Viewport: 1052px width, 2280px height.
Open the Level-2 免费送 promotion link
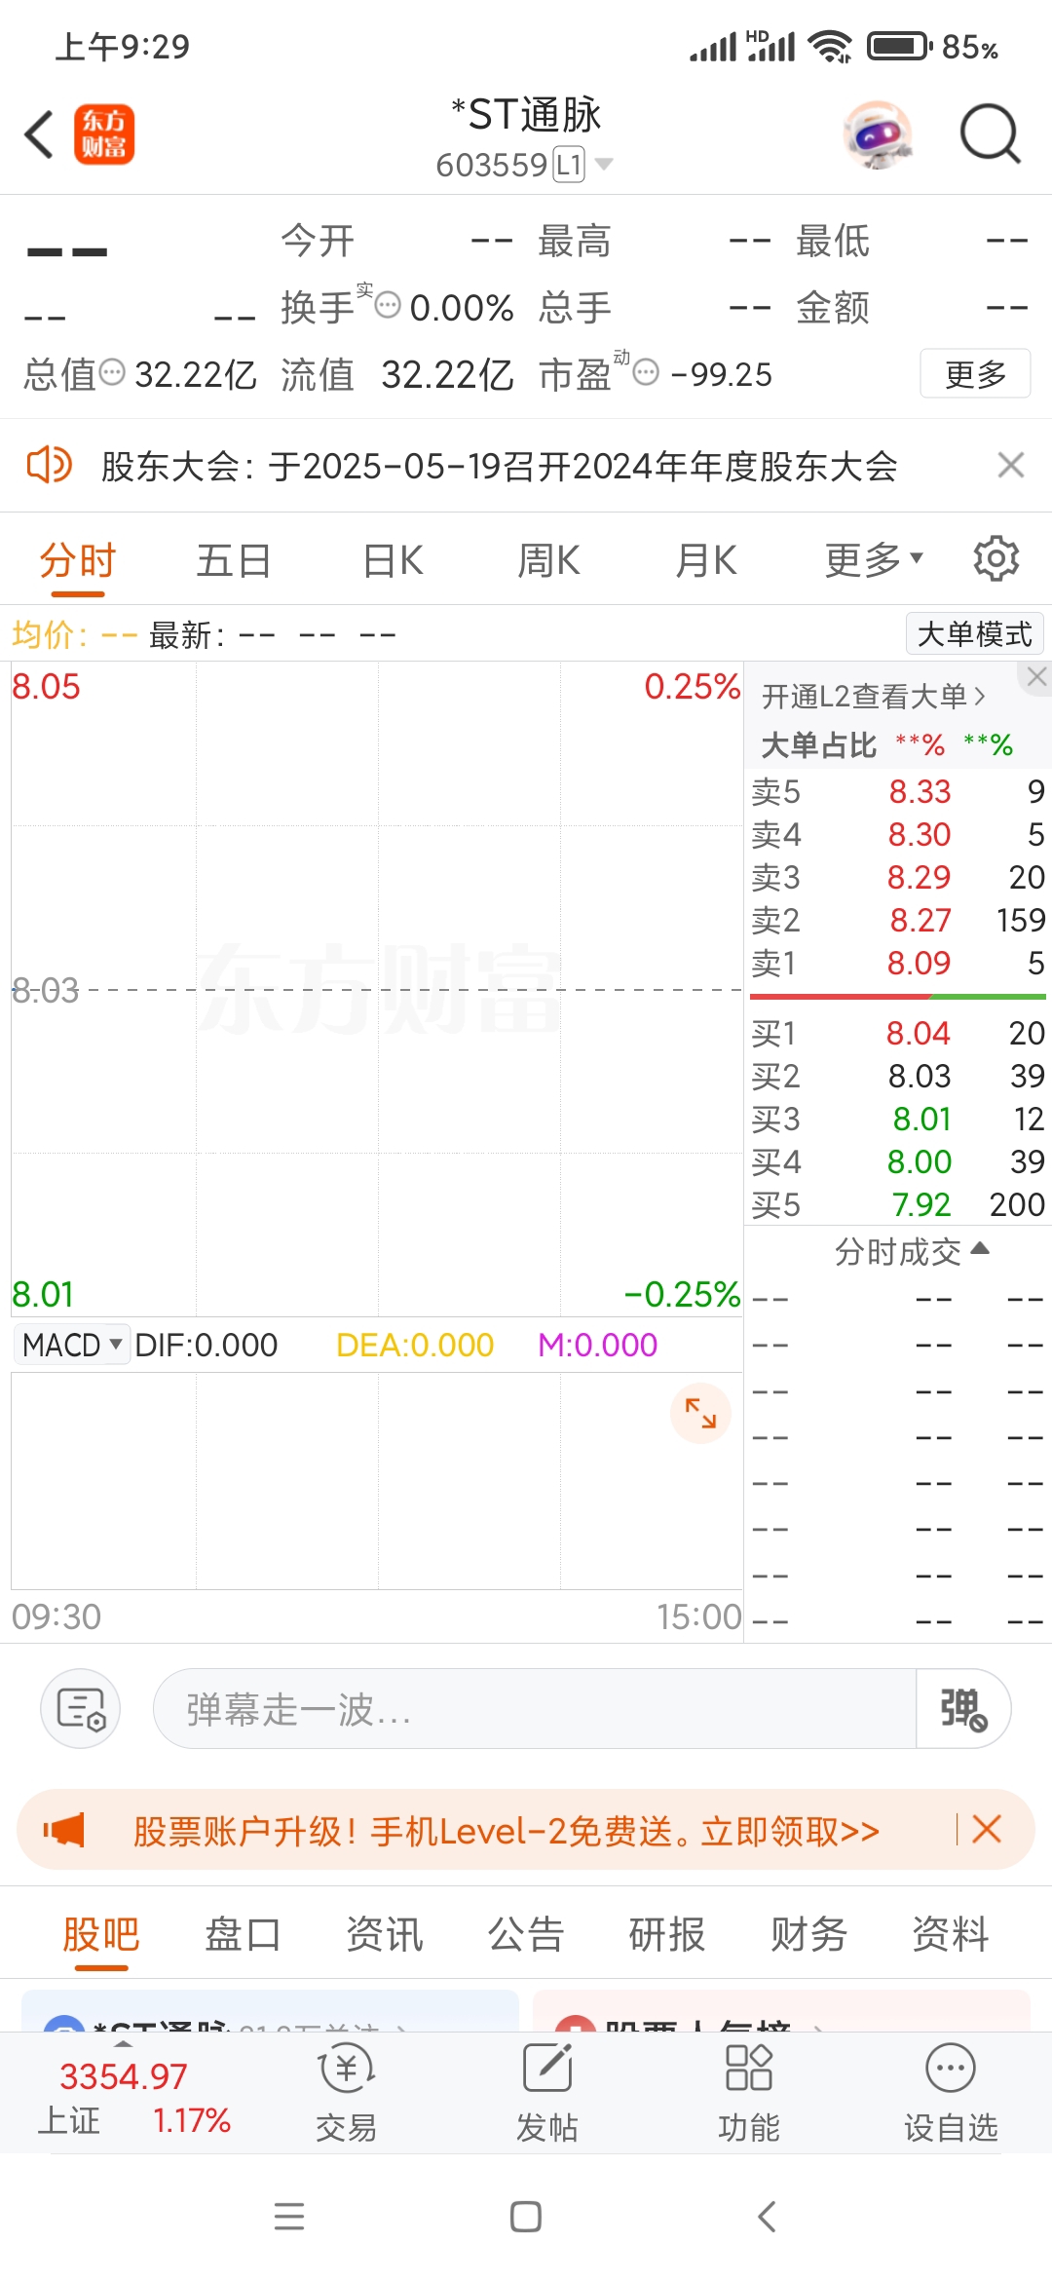click(x=506, y=1831)
